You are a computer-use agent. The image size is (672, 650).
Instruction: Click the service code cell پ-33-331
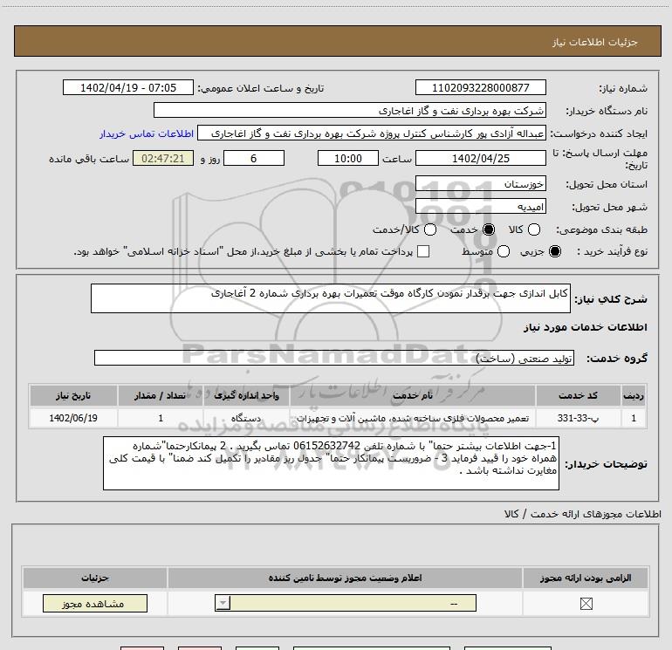(578, 418)
